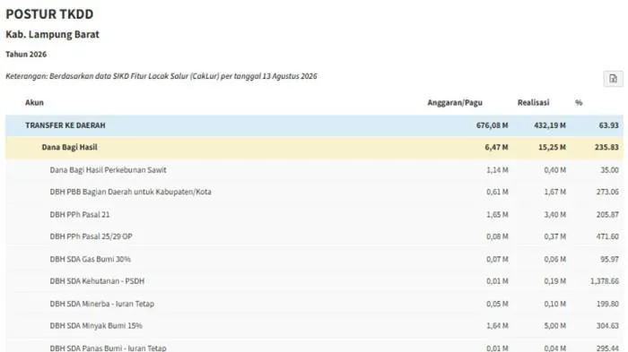Click the 6,47 M Dana Bagi Hasil budget
This screenshot has width=628, height=352.
[497, 147]
